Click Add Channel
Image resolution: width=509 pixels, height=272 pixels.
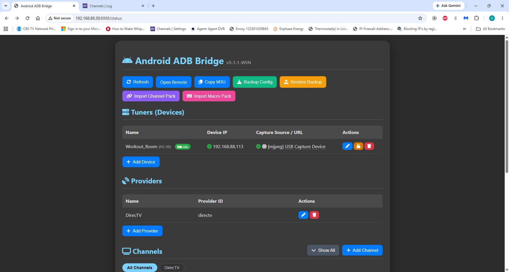[362, 250]
